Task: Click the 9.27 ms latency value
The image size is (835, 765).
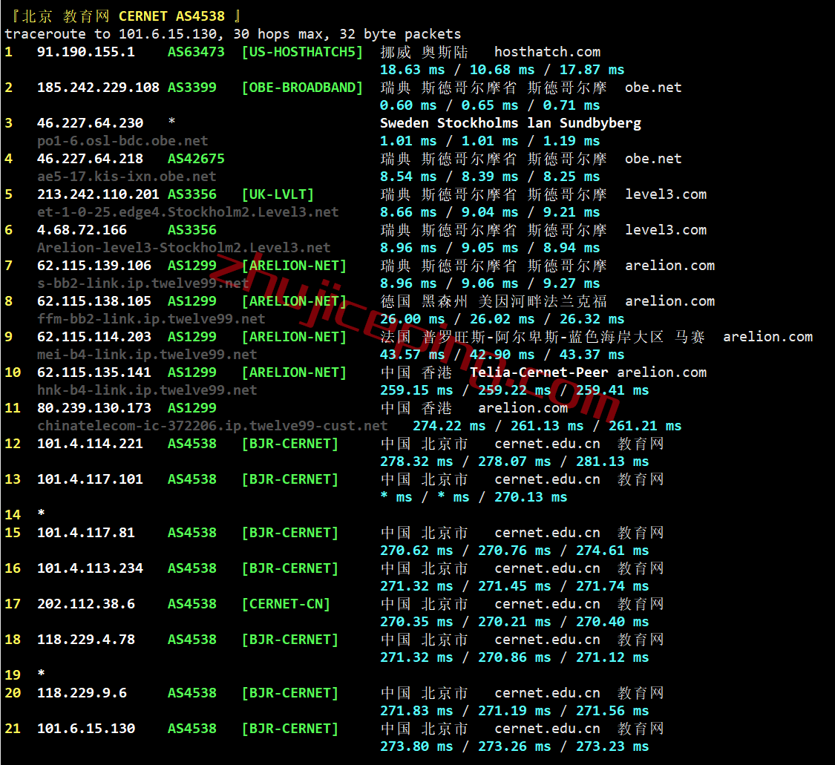Action: (572, 283)
